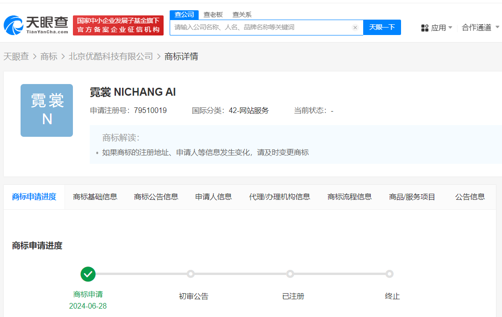Switch to the 查关系 search tab
Viewport: 502px width, 317px height.
[x=242, y=14]
